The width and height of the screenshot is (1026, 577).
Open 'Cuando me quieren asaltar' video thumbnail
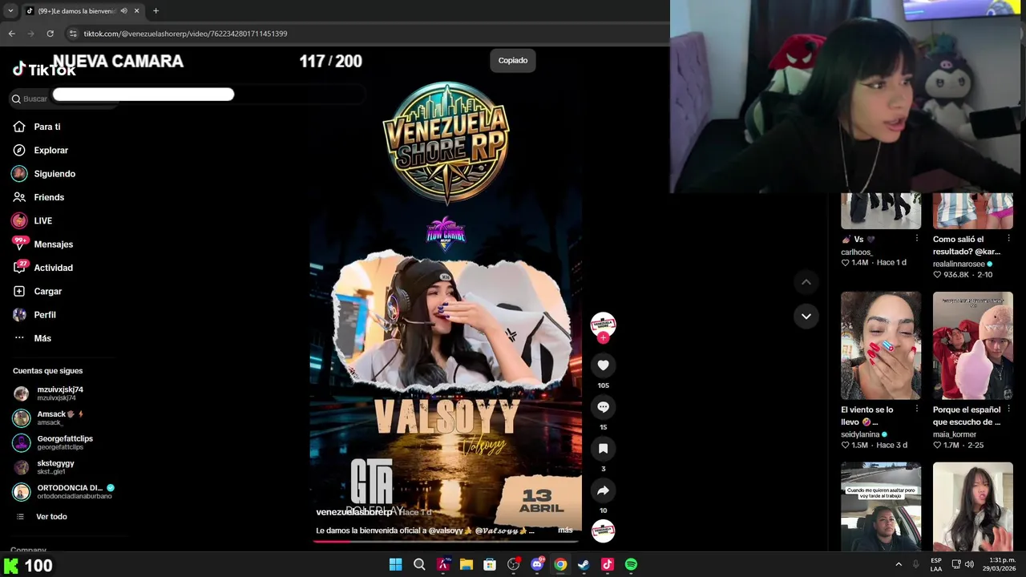click(x=881, y=506)
